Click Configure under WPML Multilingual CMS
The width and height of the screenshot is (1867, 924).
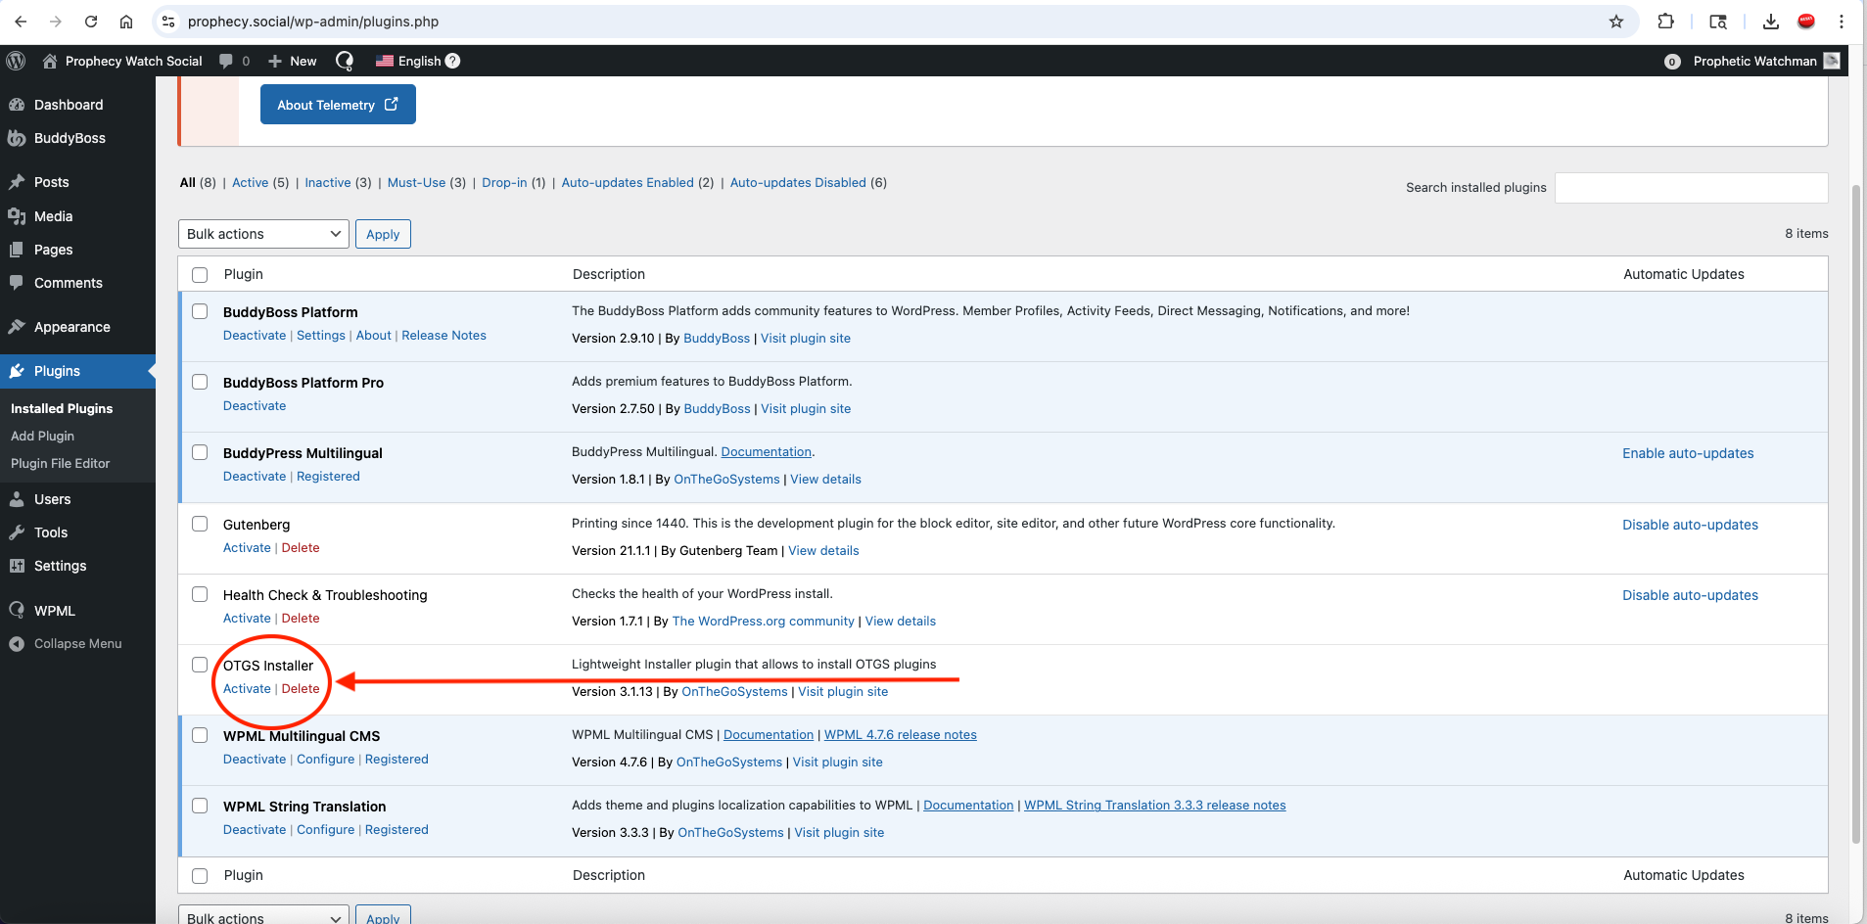point(326,760)
